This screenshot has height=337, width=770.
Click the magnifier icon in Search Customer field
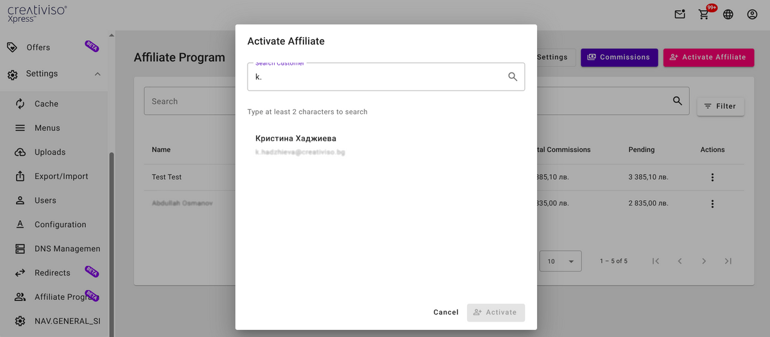[513, 76]
